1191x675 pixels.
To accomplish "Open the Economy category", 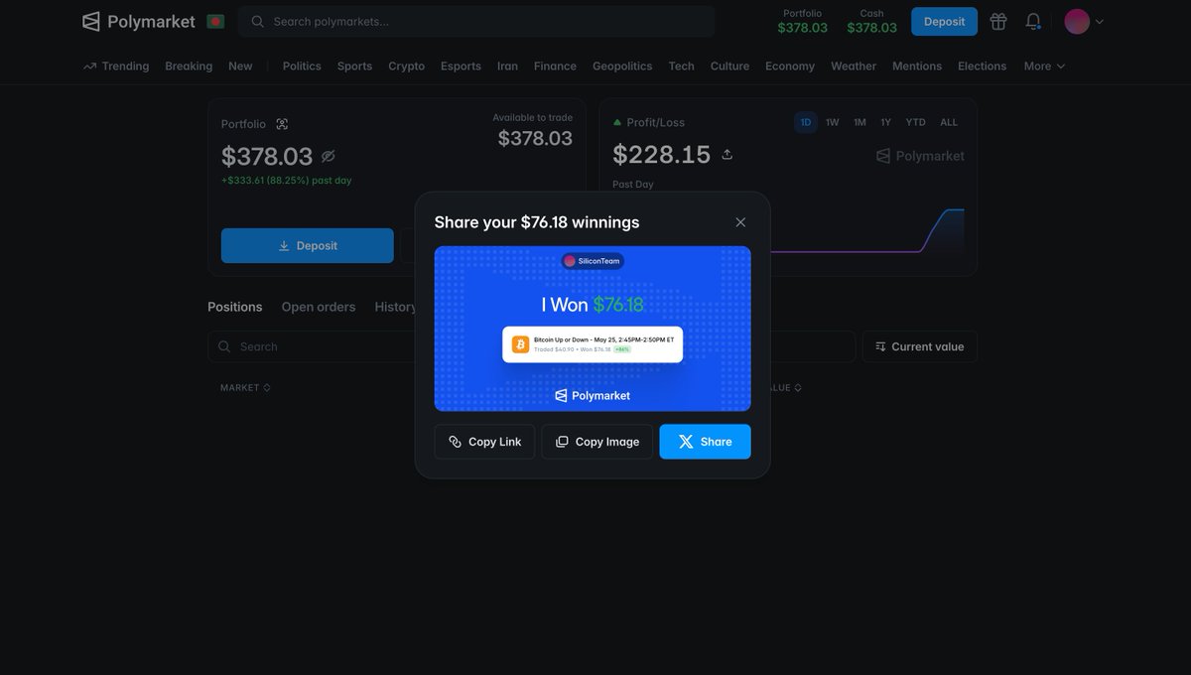I will pos(790,67).
